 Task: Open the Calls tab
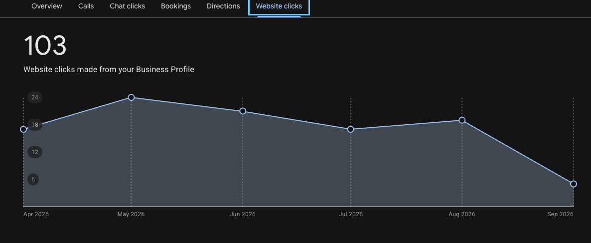(x=86, y=6)
